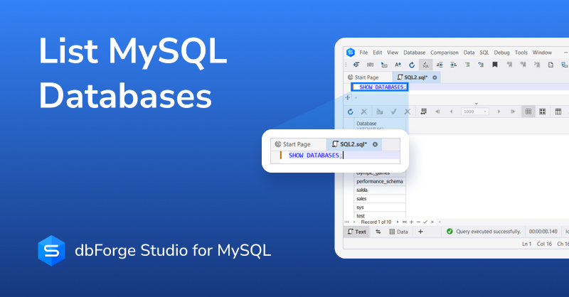Click the green indented lines toolbar icon
The height and width of the screenshot is (297, 569).
click(x=467, y=65)
